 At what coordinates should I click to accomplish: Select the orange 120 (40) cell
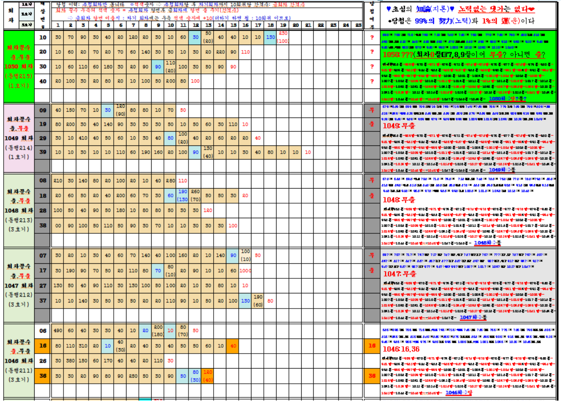click(208, 376)
